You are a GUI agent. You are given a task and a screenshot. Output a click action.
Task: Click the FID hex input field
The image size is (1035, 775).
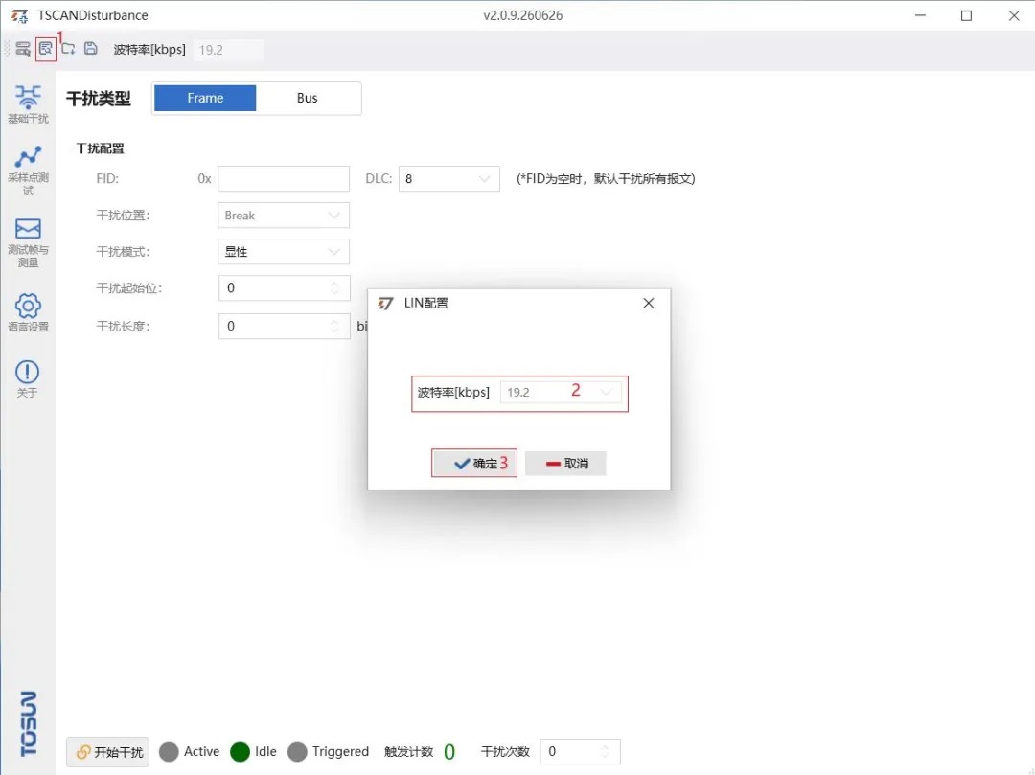[284, 179]
